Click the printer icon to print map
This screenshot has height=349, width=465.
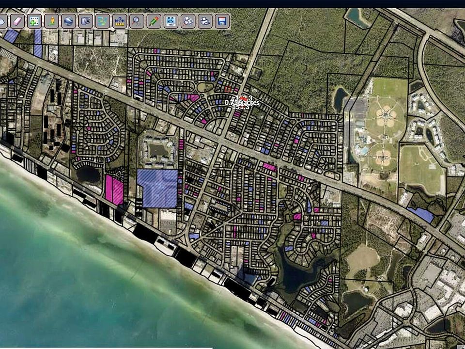205,21
